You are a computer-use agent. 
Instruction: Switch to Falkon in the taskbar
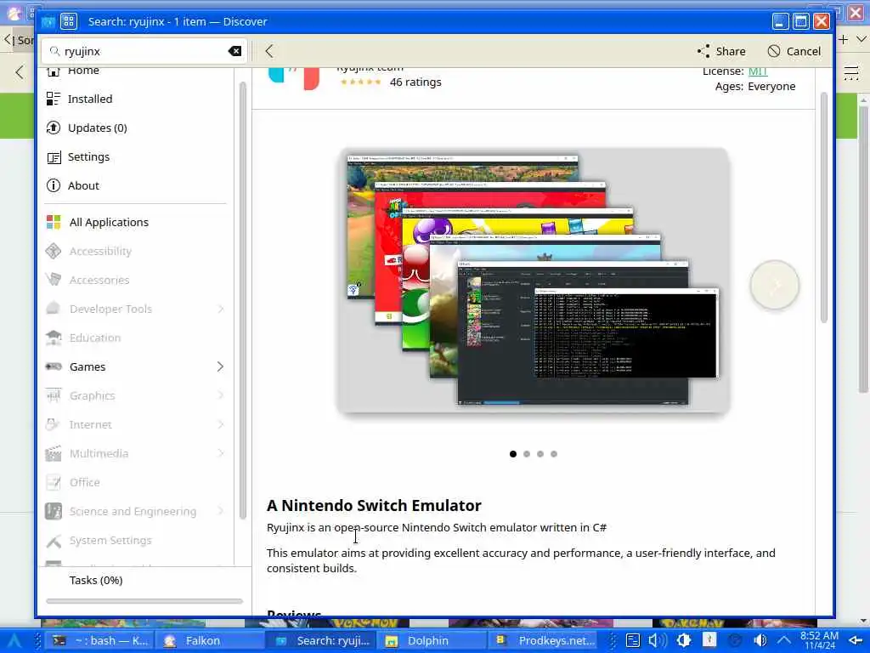(x=210, y=641)
